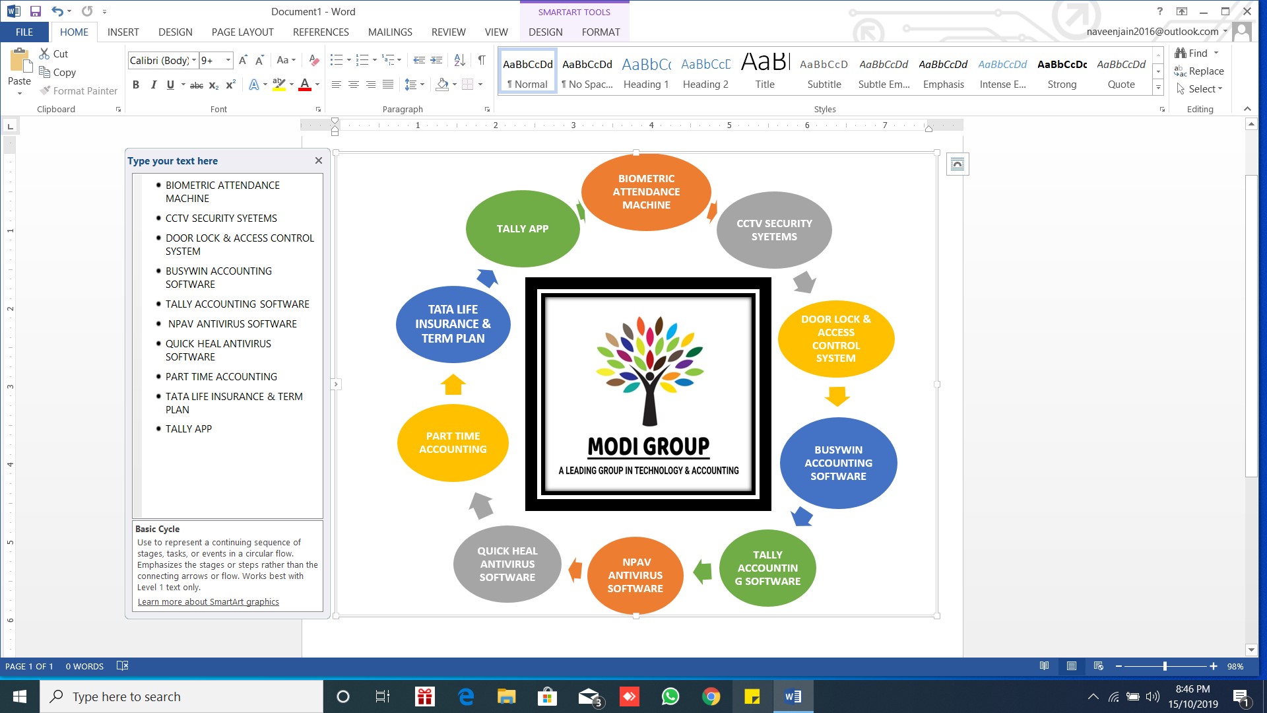Click the Type here to search box
The image size is (1267, 713).
pos(181,696)
